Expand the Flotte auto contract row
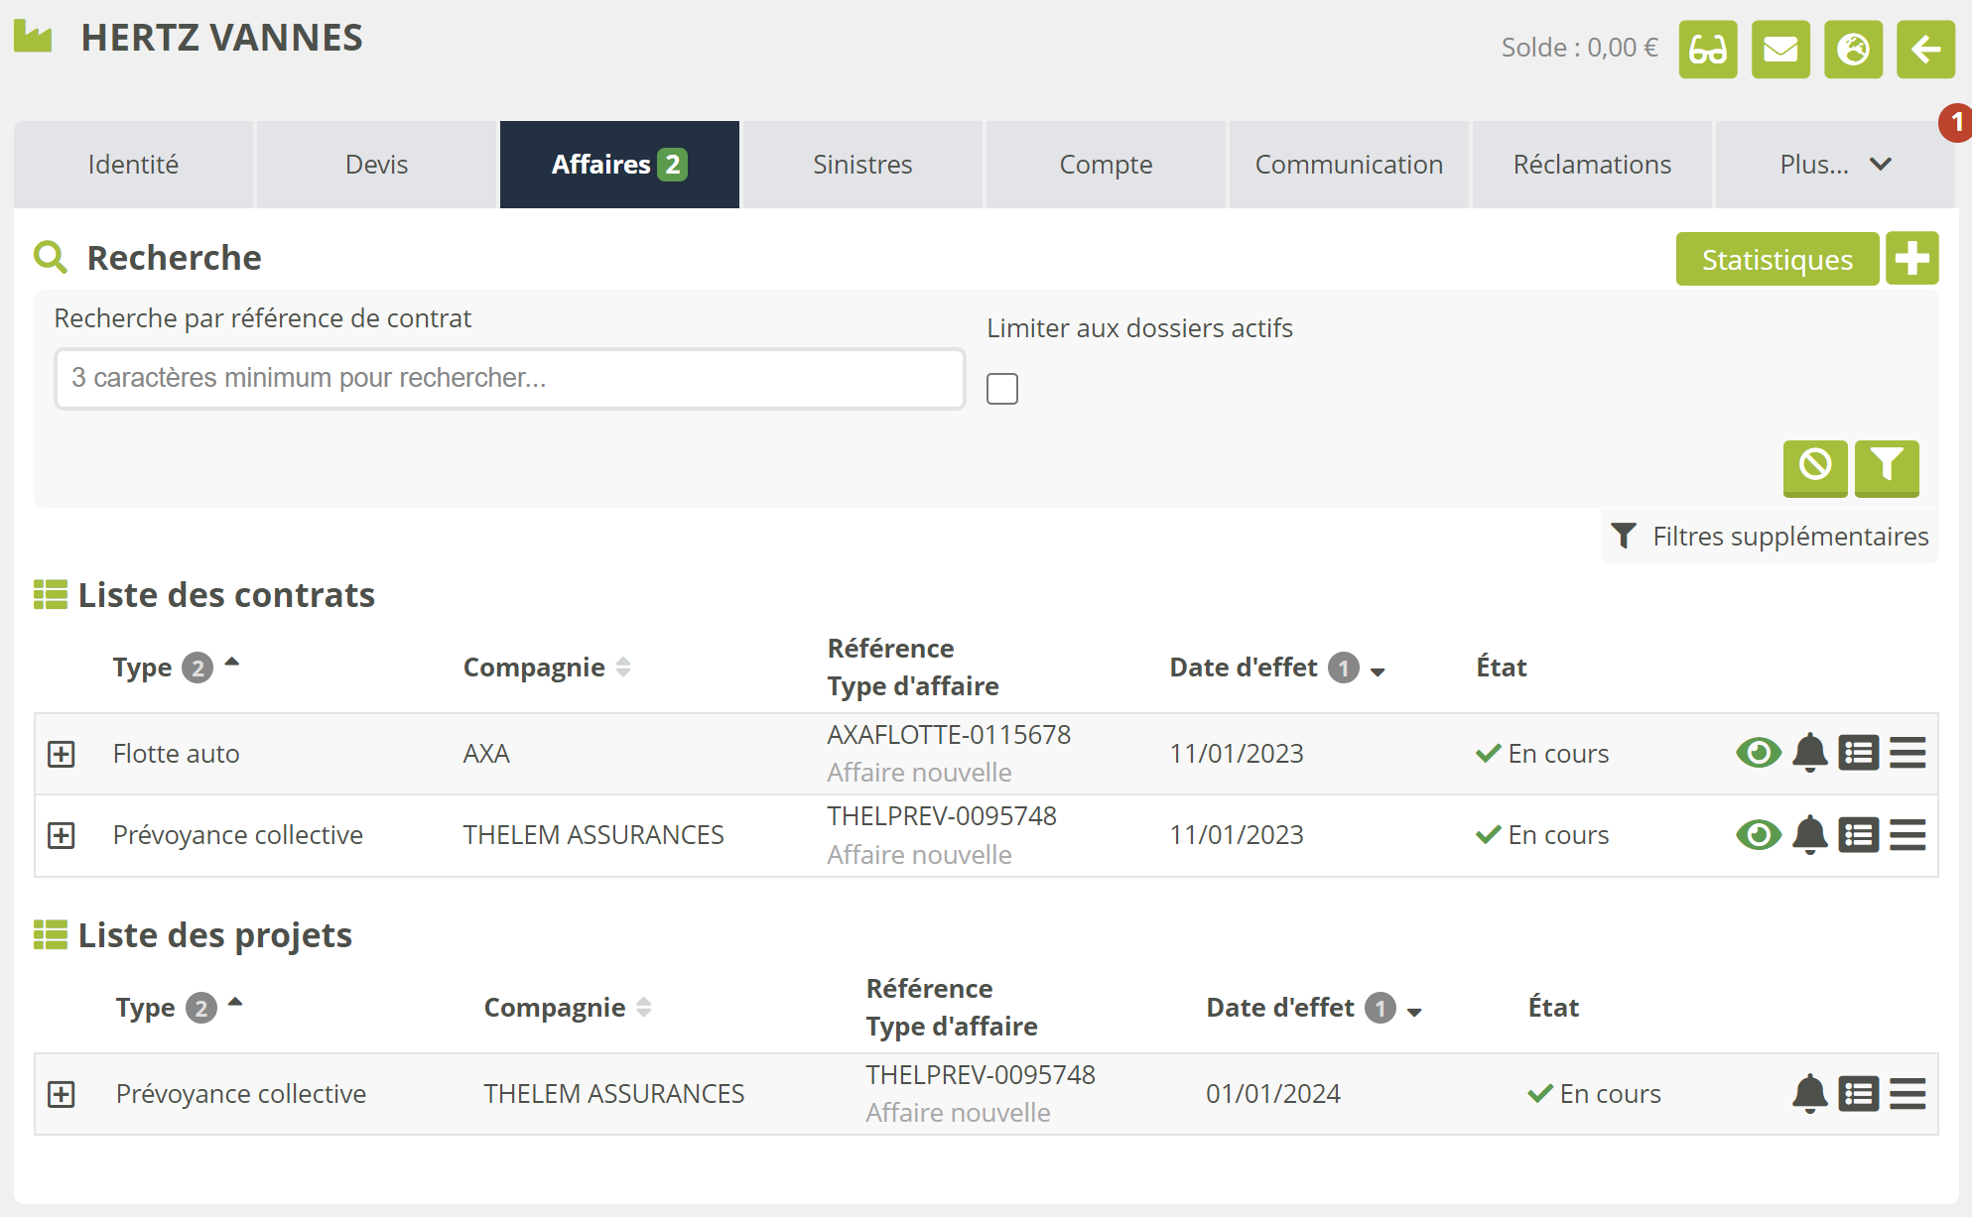This screenshot has width=1972, height=1217. pyautogui.click(x=62, y=754)
